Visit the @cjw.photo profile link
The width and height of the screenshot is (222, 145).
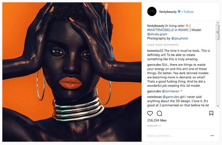pos(180,39)
